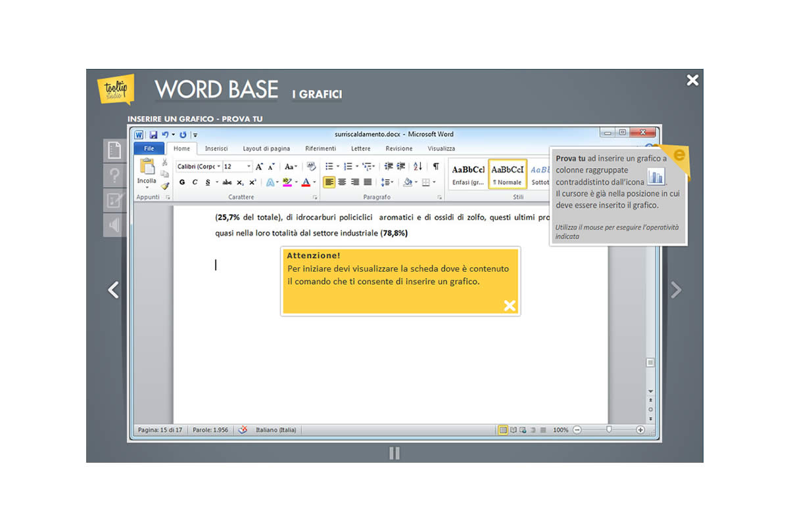Viewport: 789px width, 531px height.
Task: Paste with the Incolla button
Action: pos(147,173)
